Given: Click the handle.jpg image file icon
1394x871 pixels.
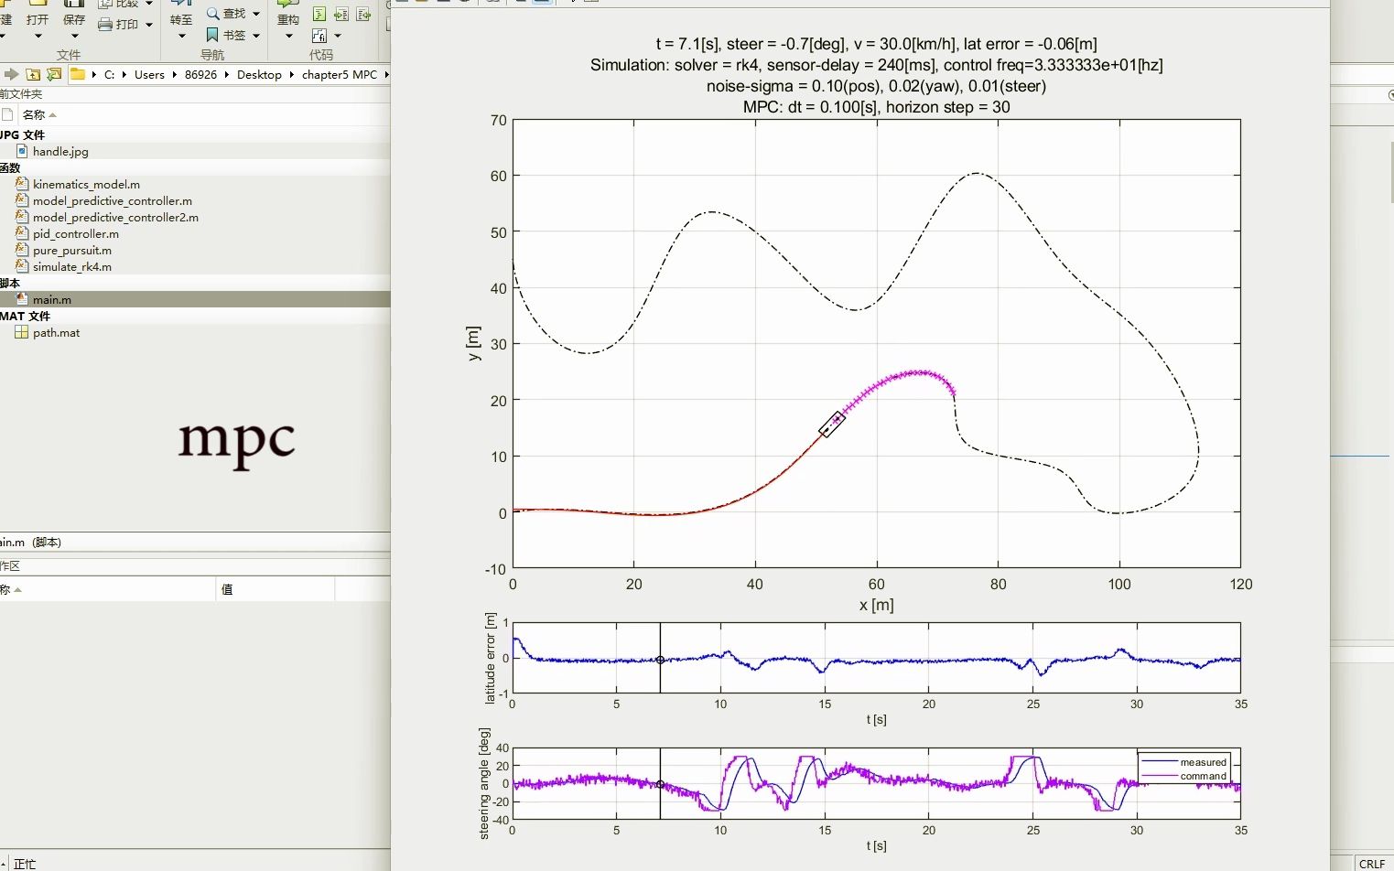Looking at the screenshot, I should [x=22, y=151].
